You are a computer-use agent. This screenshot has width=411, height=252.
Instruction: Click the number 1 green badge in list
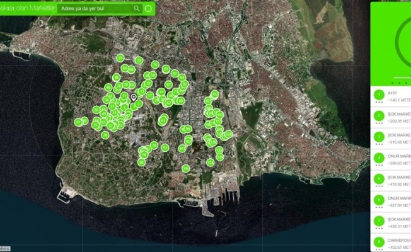[379, 95]
